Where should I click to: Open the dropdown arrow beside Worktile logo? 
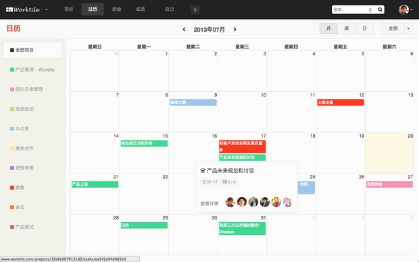point(46,9)
